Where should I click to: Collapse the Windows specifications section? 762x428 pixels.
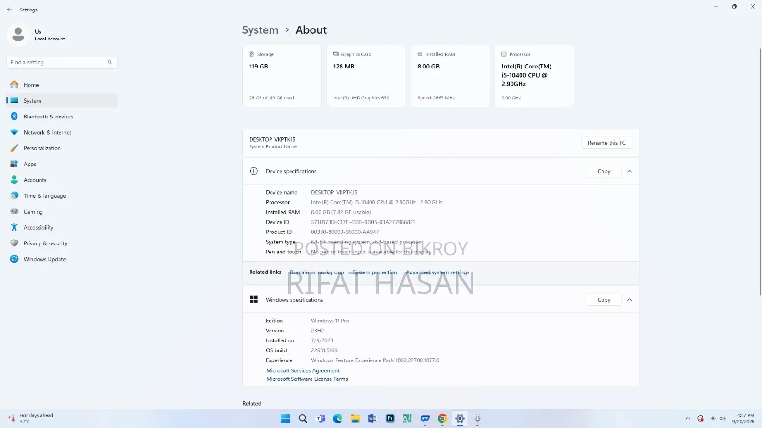coord(630,300)
